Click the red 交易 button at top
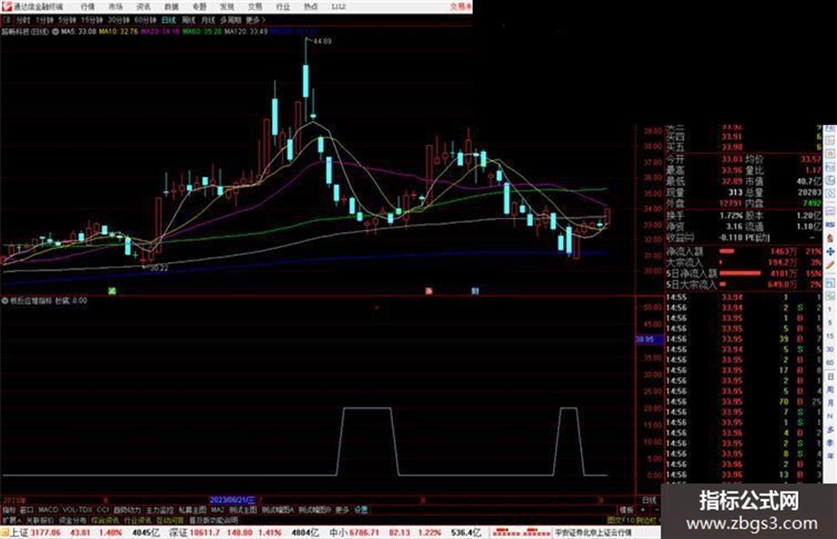 click(x=461, y=7)
